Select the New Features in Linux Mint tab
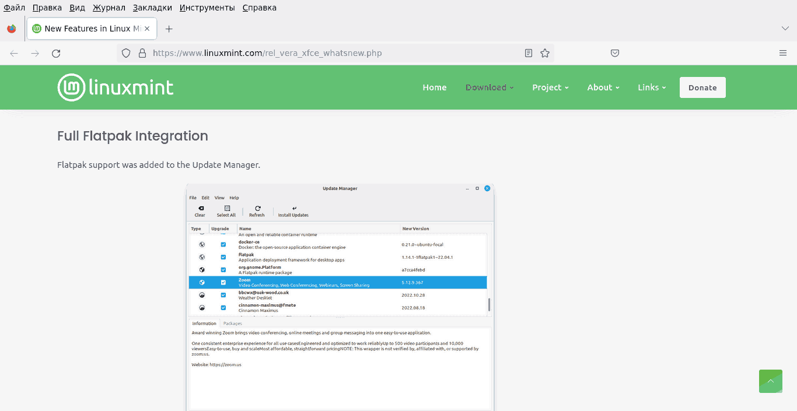This screenshot has width=797, height=411. pos(92,29)
